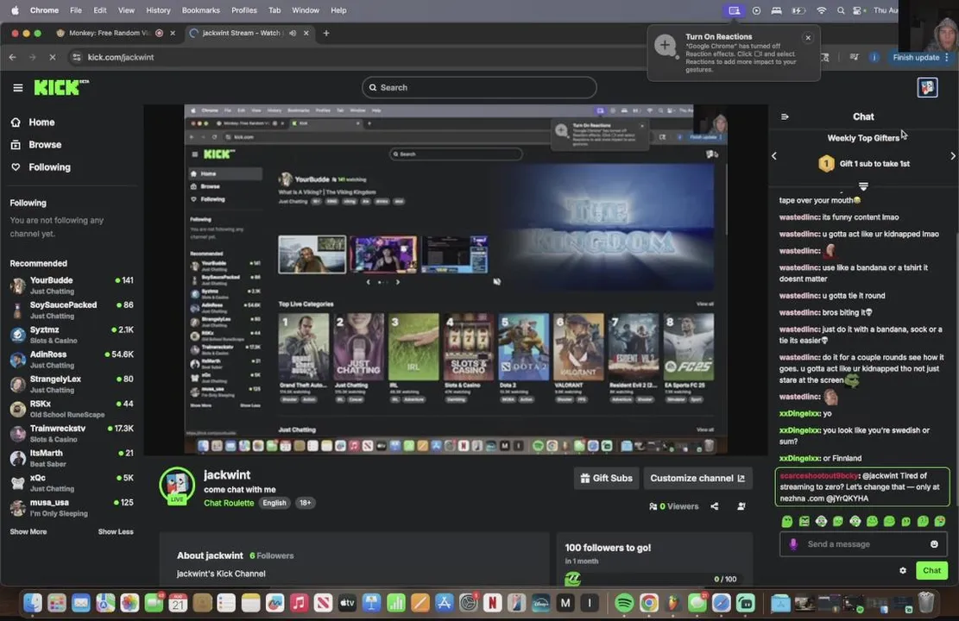Open the Apple menu
Image resolution: width=959 pixels, height=621 pixels.
tap(16, 10)
